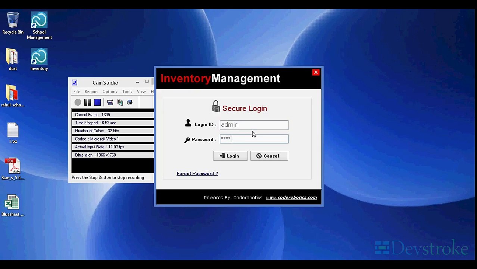Open CamStudio File menu
477x269 pixels.
(x=77, y=92)
